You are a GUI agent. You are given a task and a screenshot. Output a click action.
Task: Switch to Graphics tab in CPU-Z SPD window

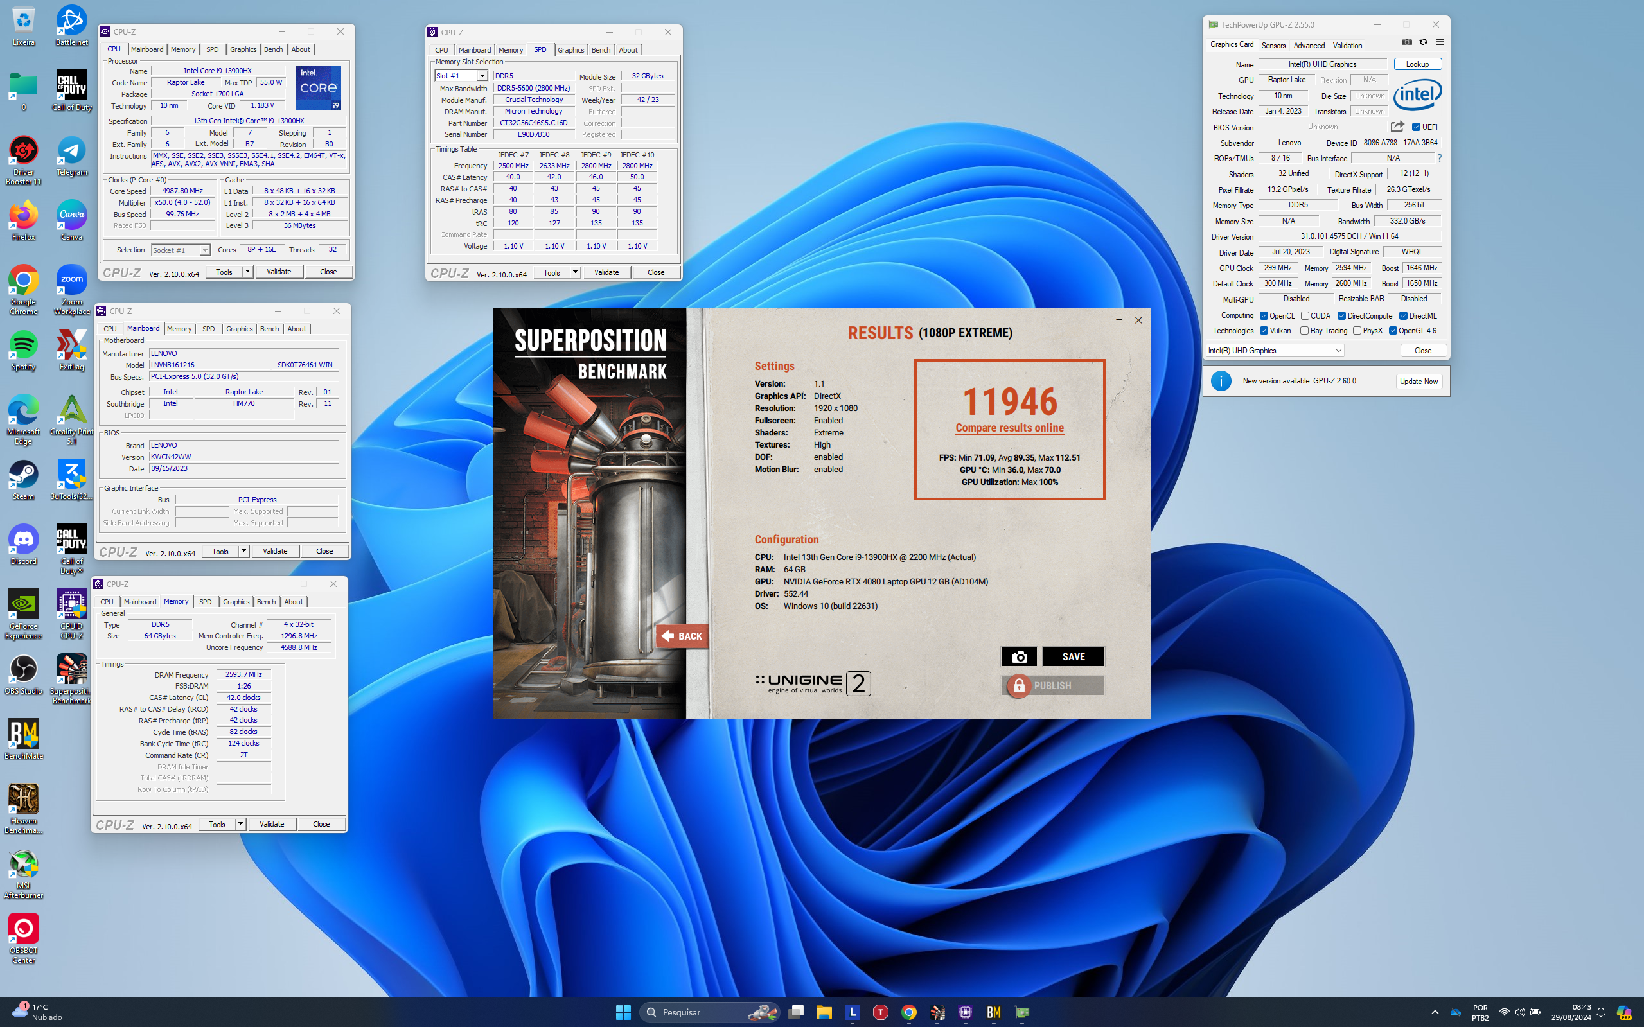point(570,50)
